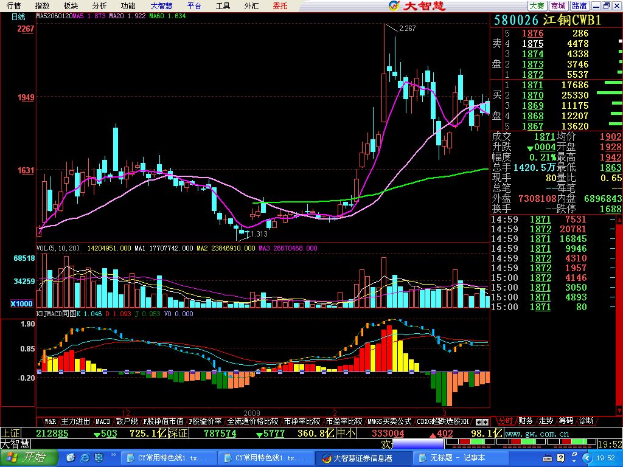Switch to 无标题 - 记事本 taskbar window
This screenshot has height=467, width=623.
[x=461, y=458]
